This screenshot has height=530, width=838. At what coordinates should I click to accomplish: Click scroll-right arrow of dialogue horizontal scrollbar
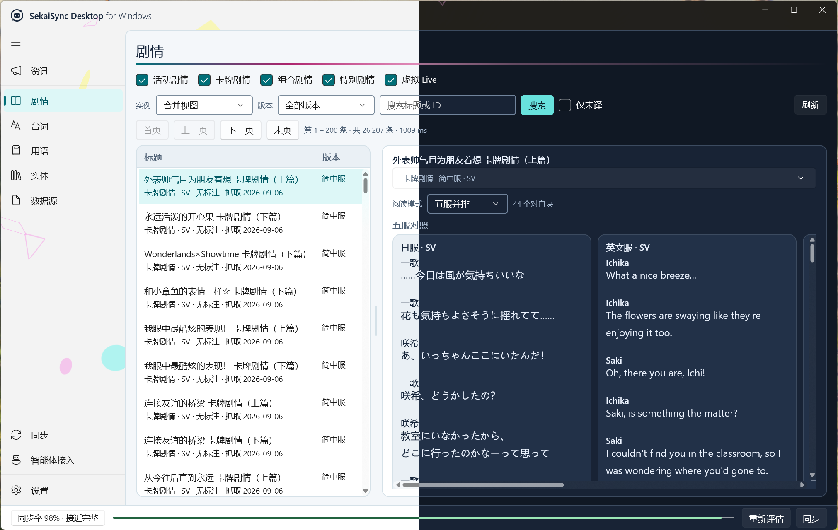coord(802,484)
